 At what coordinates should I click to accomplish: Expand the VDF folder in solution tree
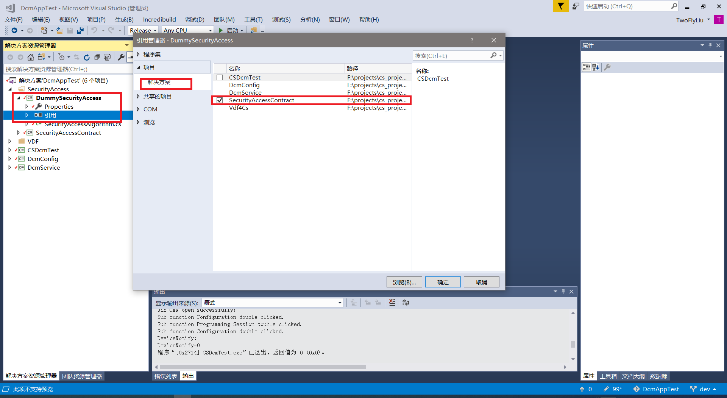click(10, 141)
